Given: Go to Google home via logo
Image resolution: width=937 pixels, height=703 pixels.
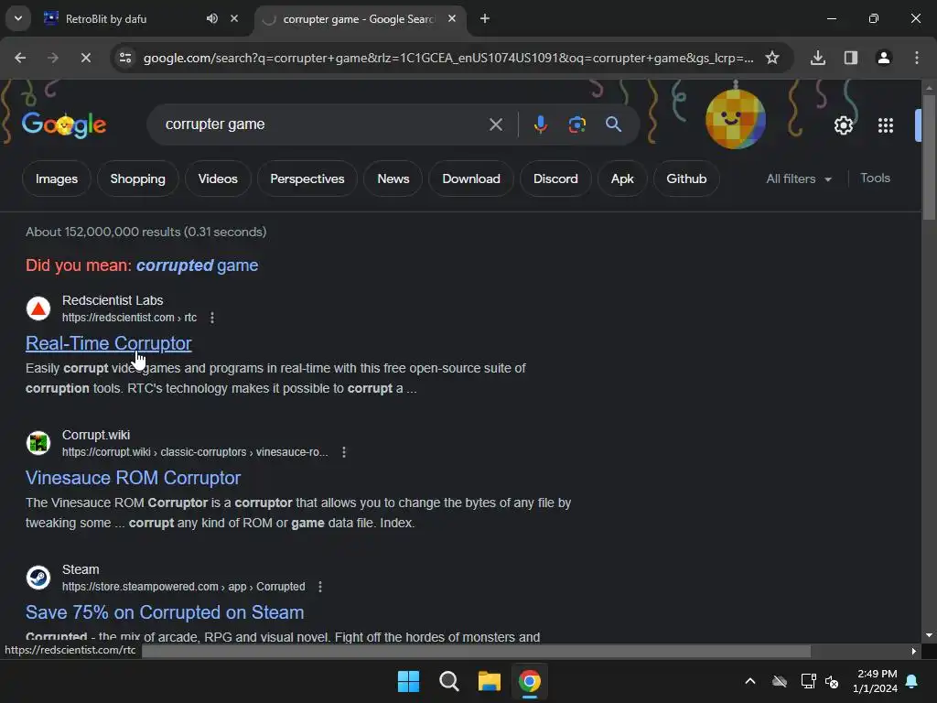Looking at the screenshot, I should tap(64, 124).
